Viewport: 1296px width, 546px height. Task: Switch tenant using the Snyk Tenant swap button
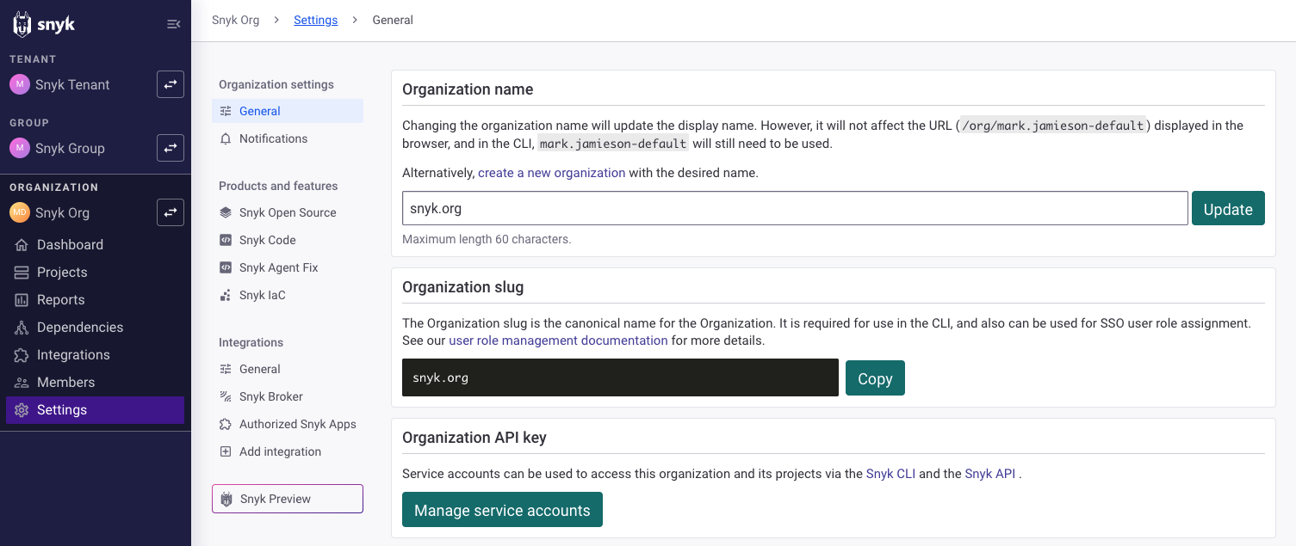tap(170, 84)
